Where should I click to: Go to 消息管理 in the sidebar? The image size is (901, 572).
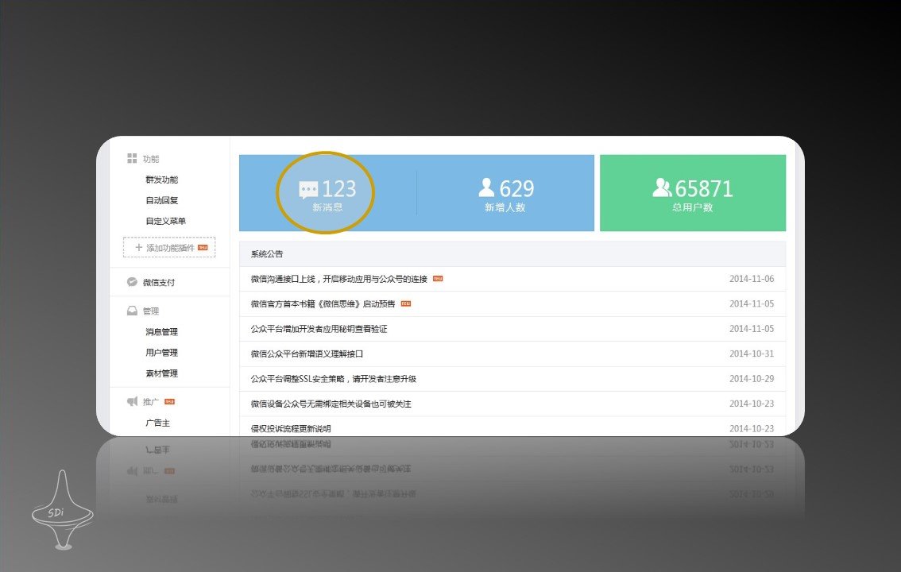(x=161, y=332)
